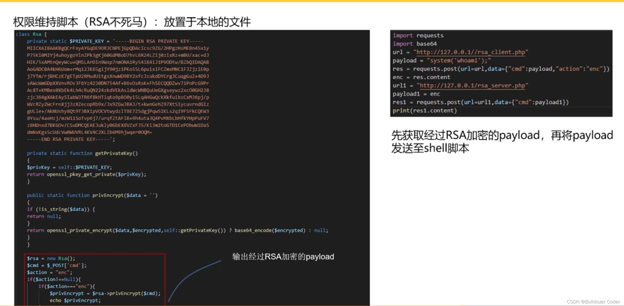Screen dimensions: 624x306
Task: Click the CSDN @Bulldozer Coder watermark
Action: pos(593,302)
